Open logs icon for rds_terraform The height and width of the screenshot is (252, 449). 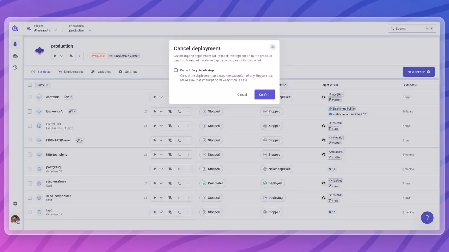[170, 183]
